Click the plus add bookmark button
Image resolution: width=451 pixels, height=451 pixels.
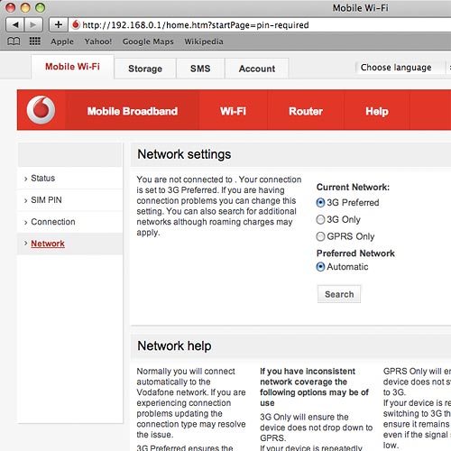[59, 24]
